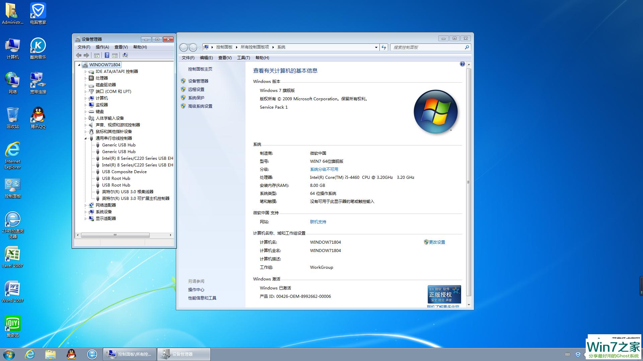Click 更改设置 button for computer name

tap(436, 242)
